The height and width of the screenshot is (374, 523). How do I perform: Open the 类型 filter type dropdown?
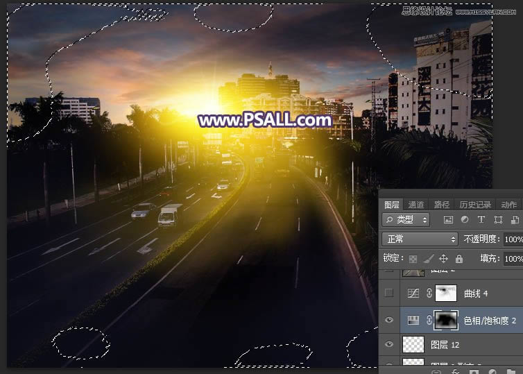click(x=406, y=220)
